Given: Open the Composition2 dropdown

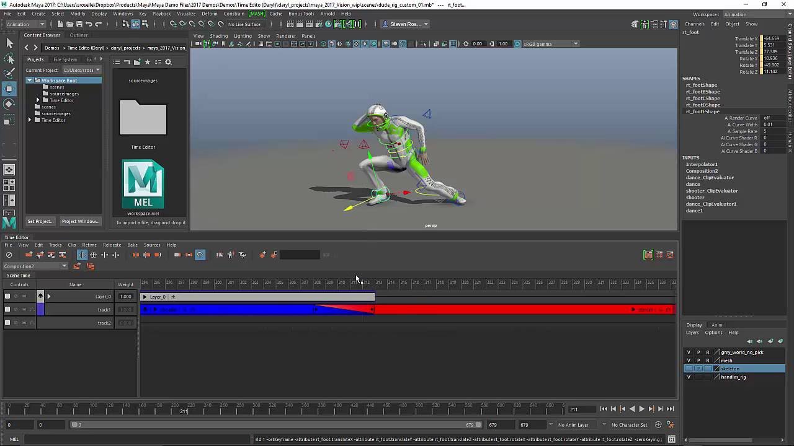Looking at the screenshot, I should (x=35, y=266).
